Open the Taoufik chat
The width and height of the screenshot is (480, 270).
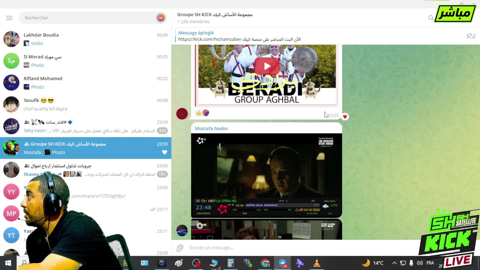pos(85,104)
